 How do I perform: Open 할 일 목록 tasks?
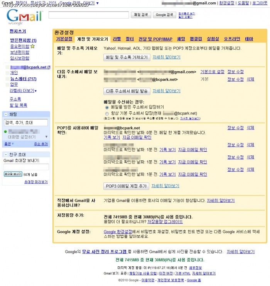pos(18,105)
